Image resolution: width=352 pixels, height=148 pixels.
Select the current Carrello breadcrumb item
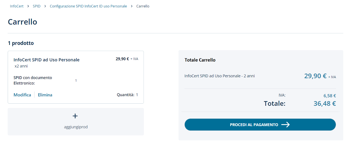click(143, 6)
